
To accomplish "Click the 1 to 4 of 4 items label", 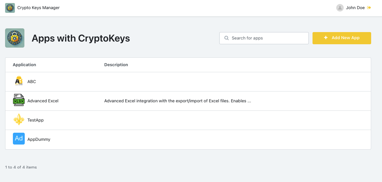I will click(21, 167).
